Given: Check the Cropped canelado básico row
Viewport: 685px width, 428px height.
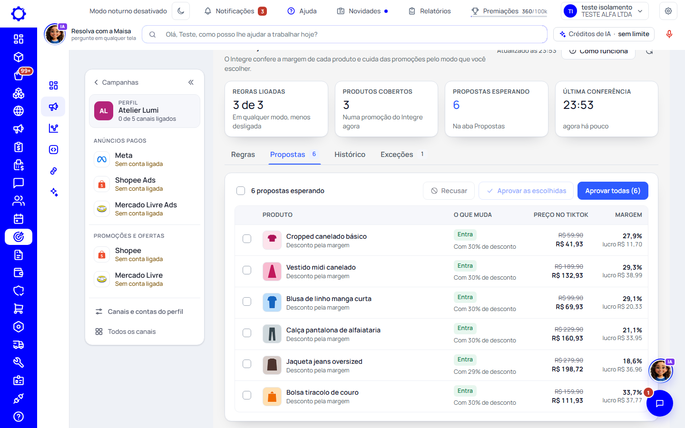Looking at the screenshot, I should click(x=247, y=239).
